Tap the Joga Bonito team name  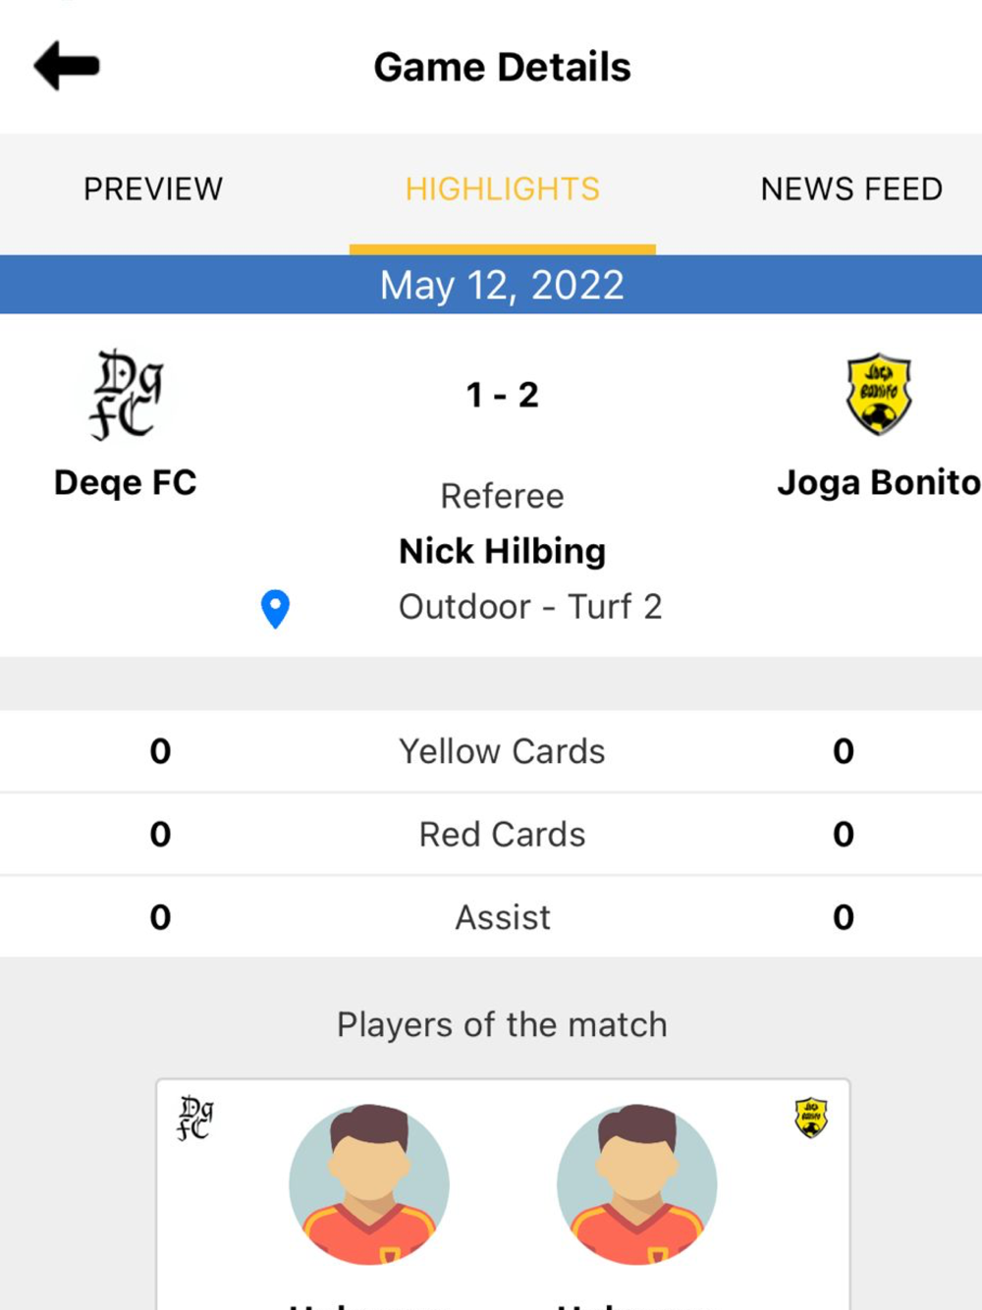(x=879, y=482)
